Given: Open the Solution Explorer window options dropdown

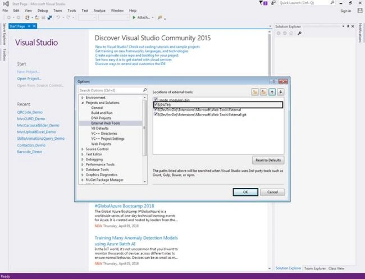Looking at the screenshot, I should [x=343, y=26].
